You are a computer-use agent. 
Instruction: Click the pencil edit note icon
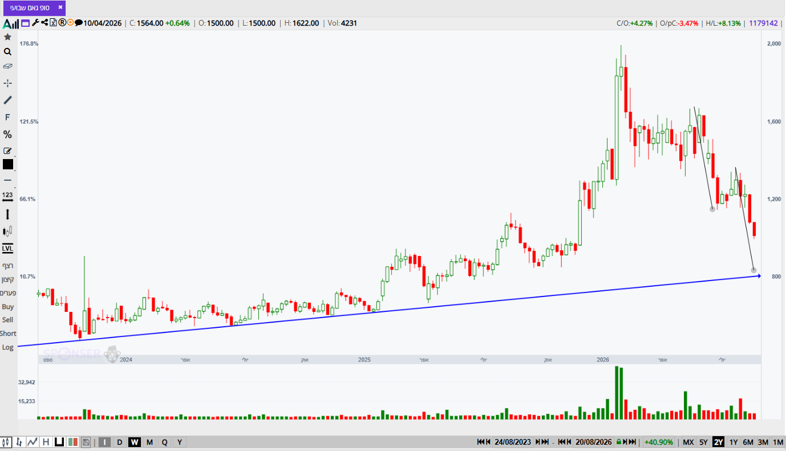coord(7,151)
